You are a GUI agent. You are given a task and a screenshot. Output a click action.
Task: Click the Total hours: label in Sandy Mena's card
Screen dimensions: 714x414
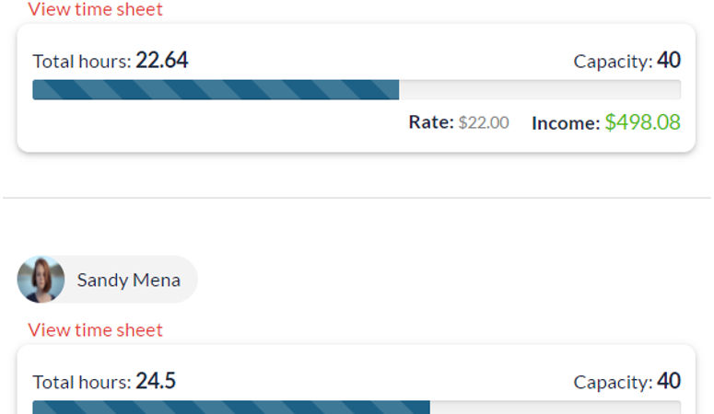[x=82, y=382]
